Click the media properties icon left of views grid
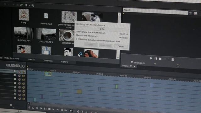The height and width of the screenshot is (113, 201). (22, 5)
